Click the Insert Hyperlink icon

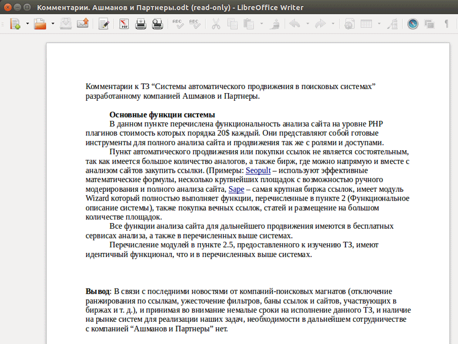tap(349, 24)
